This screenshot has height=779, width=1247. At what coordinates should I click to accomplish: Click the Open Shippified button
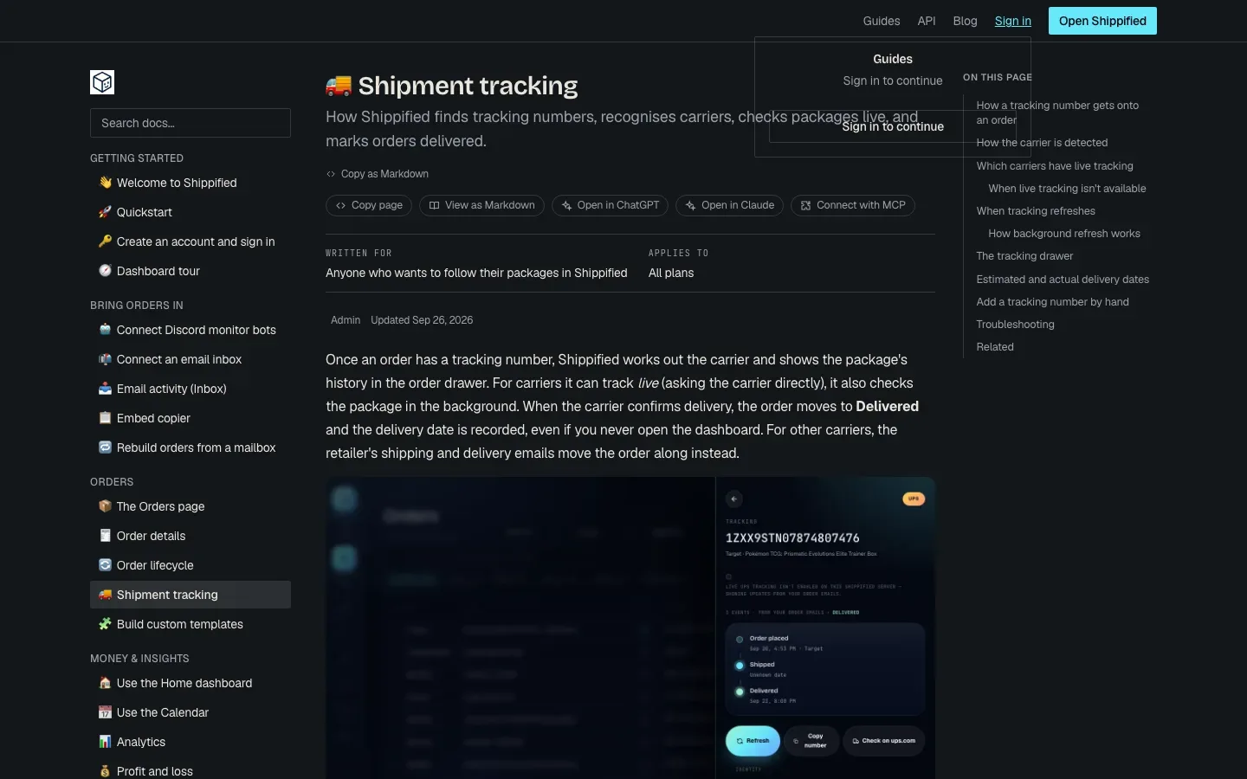1102,21
